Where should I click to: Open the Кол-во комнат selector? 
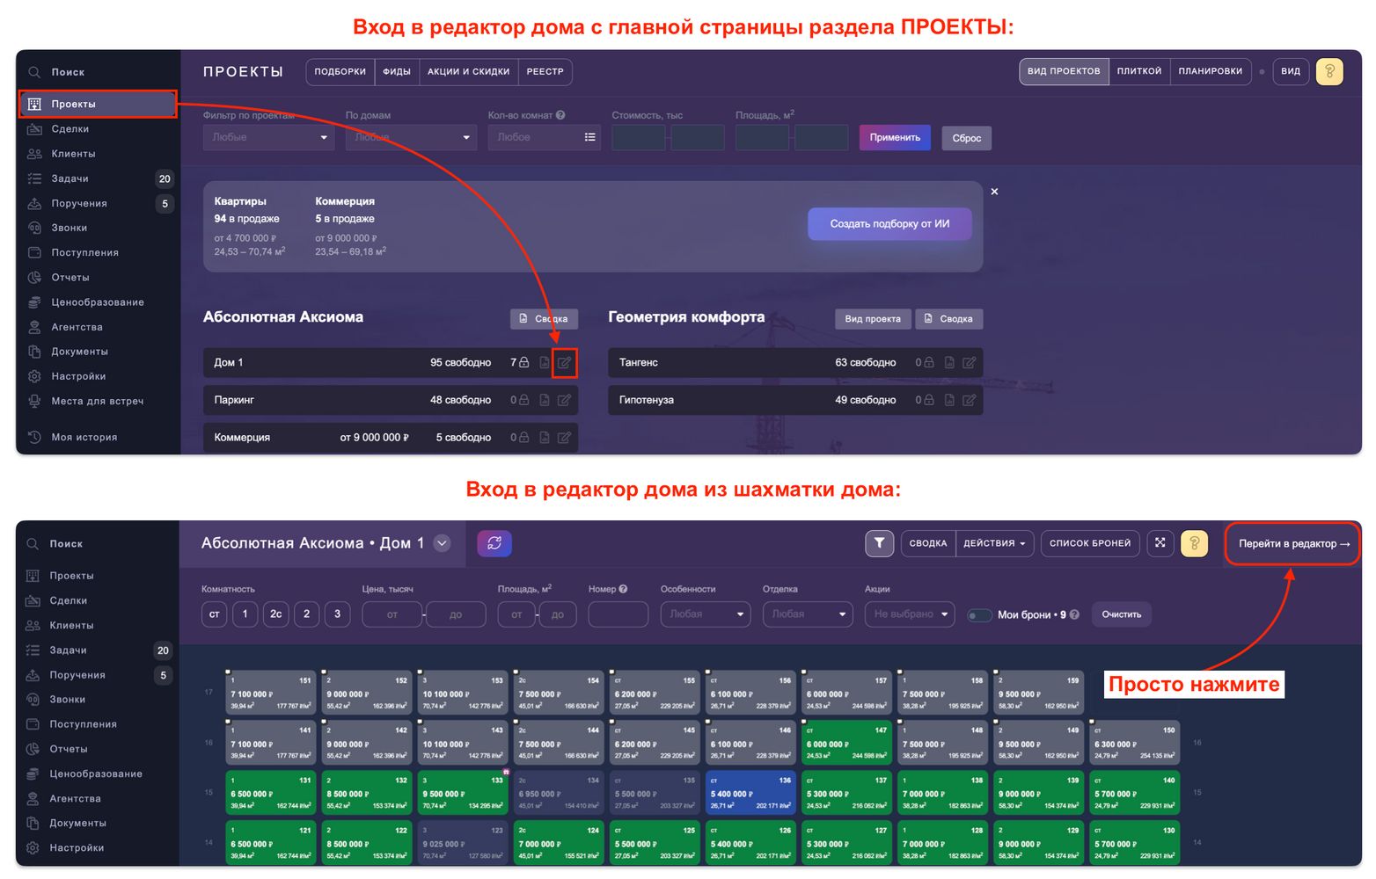click(545, 137)
